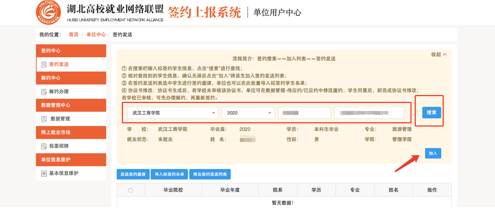The image size is (495, 209).
Task: Click the 解约办理 document icon in sidebar
Action: pos(44,92)
